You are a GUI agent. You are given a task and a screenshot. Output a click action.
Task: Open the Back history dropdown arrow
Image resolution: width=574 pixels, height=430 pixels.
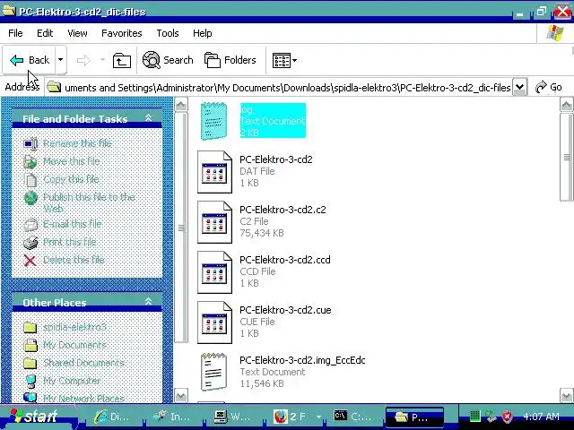61,60
